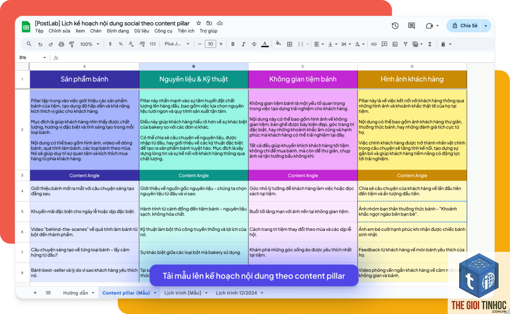This screenshot has height=314, width=510.
Task: Star this document
Action: click(198, 23)
